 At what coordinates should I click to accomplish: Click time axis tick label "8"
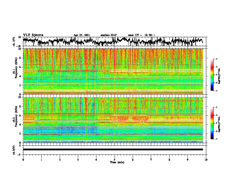pyautogui.click(x=169, y=160)
